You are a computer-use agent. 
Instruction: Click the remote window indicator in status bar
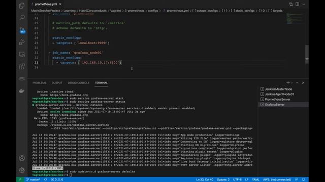click(20, 179)
